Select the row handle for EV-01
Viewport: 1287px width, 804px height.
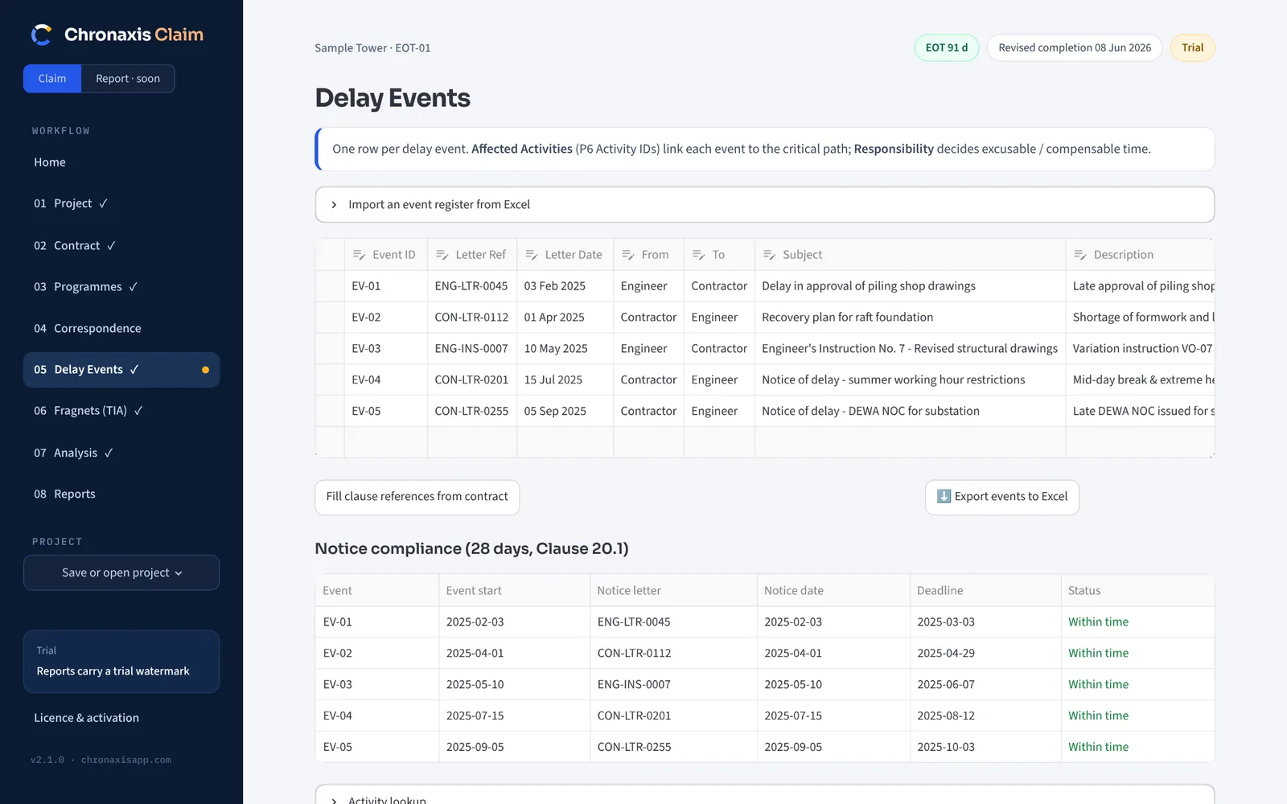pyautogui.click(x=330, y=286)
